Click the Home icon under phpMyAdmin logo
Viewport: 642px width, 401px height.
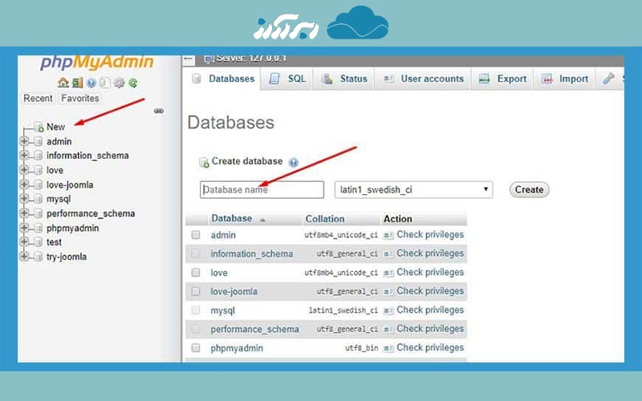point(63,83)
